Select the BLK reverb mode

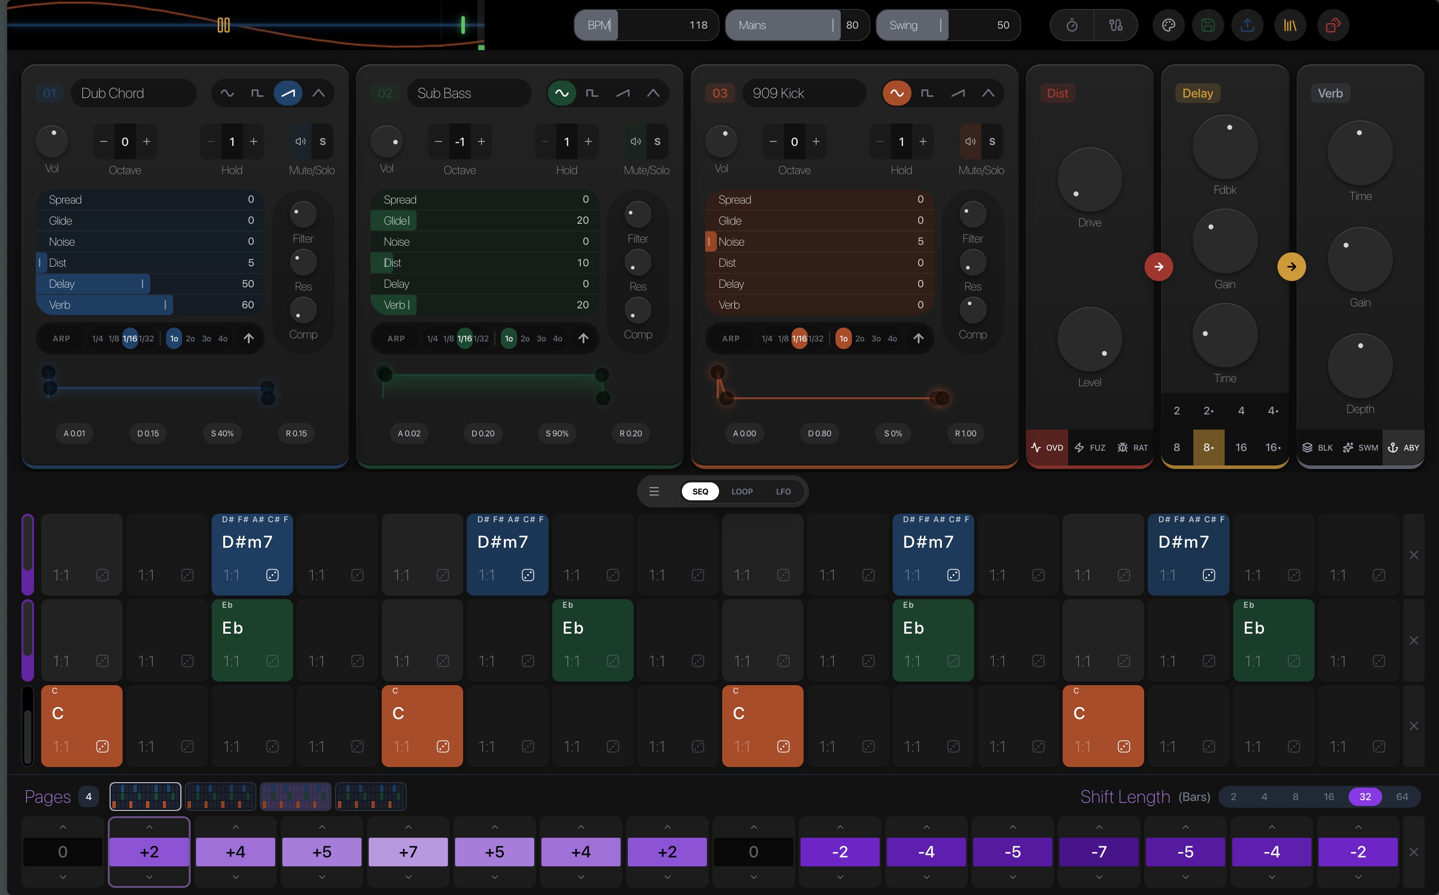click(1318, 447)
